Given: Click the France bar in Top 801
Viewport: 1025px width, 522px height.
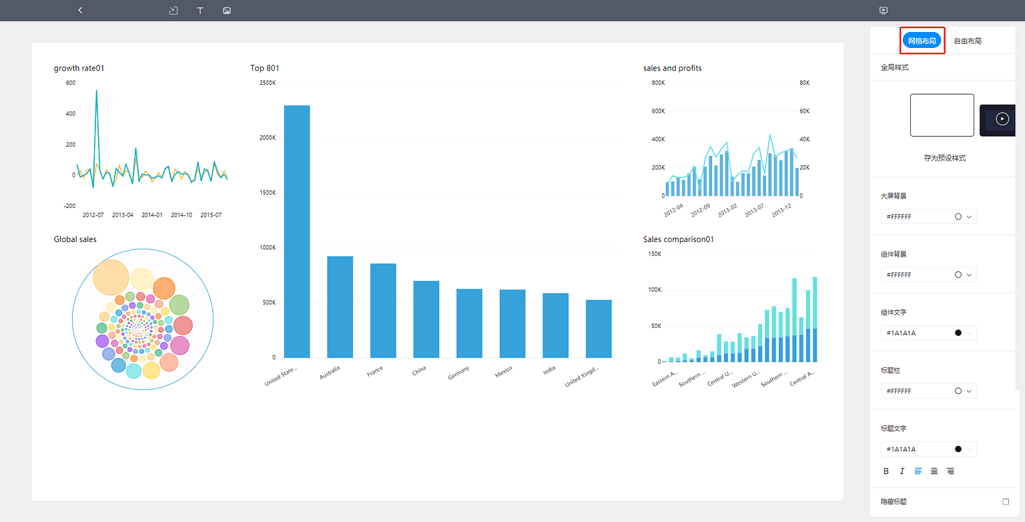Looking at the screenshot, I should coord(383,311).
